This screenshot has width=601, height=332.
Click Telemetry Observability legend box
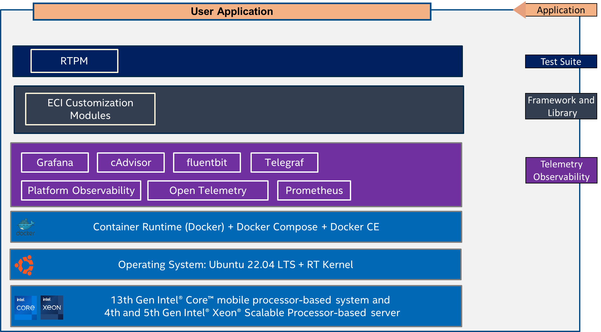pos(561,170)
